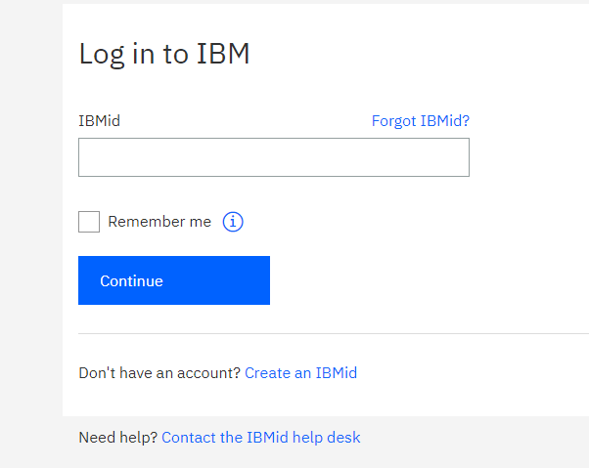The width and height of the screenshot is (589, 468).
Task: Open Contact the IBMid help desk link
Action: click(x=260, y=438)
